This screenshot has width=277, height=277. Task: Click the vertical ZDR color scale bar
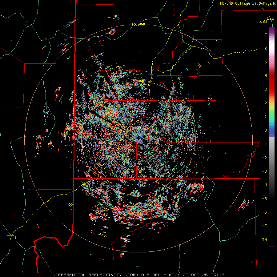coord(272,137)
